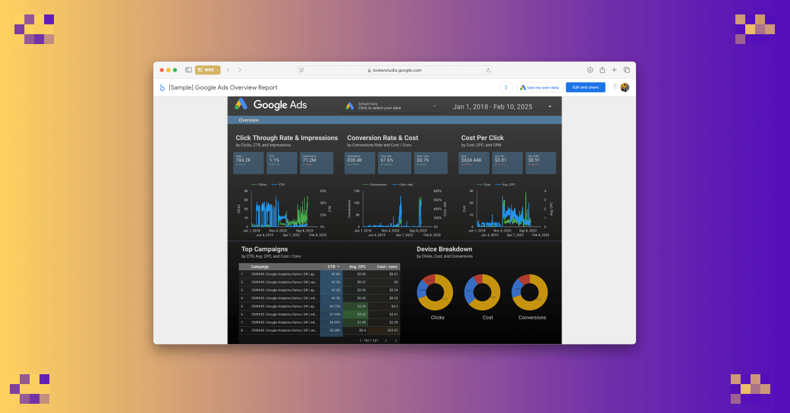
Task: Click the lookerstudio.google.com address bar
Action: click(x=394, y=70)
